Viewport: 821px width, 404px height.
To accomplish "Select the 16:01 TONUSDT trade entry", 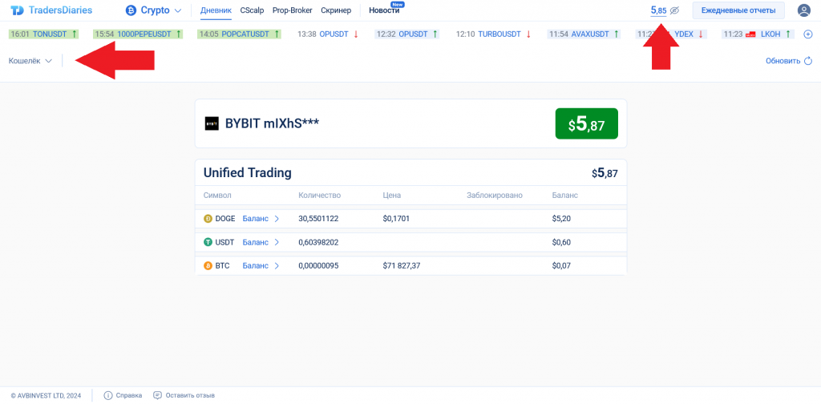I will coord(44,34).
